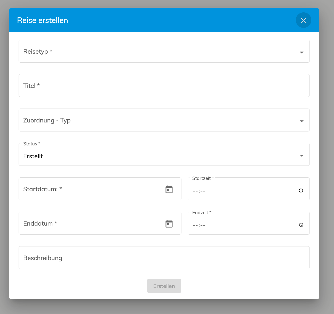Focus the Titel input field
334x314 pixels.
[164, 86]
